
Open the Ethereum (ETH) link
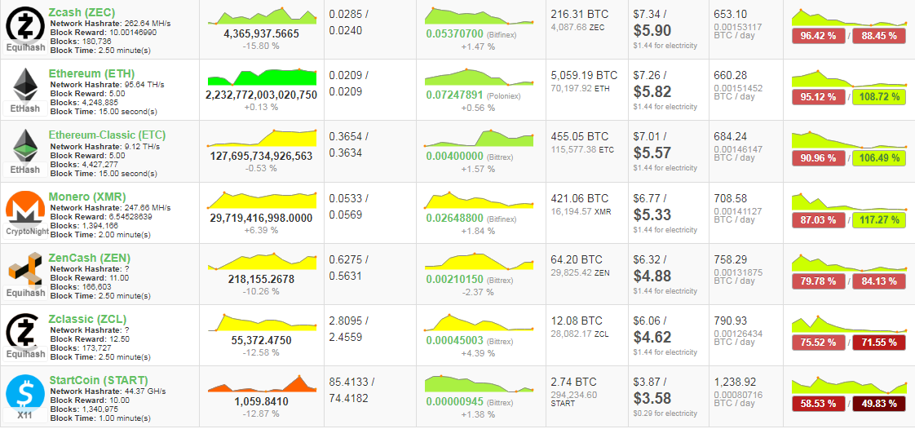click(92, 73)
